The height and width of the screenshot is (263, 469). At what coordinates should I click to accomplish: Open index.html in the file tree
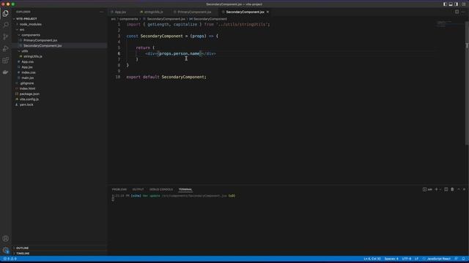click(27, 88)
